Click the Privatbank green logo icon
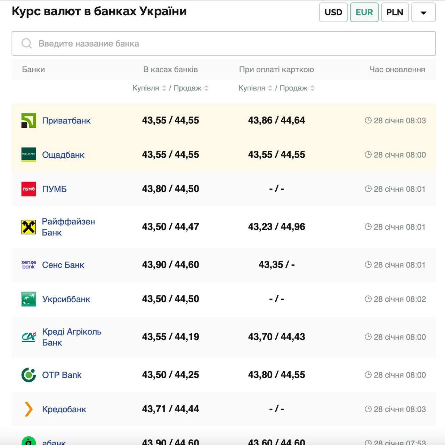The height and width of the screenshot is (445, 445). tap(29, 121)
